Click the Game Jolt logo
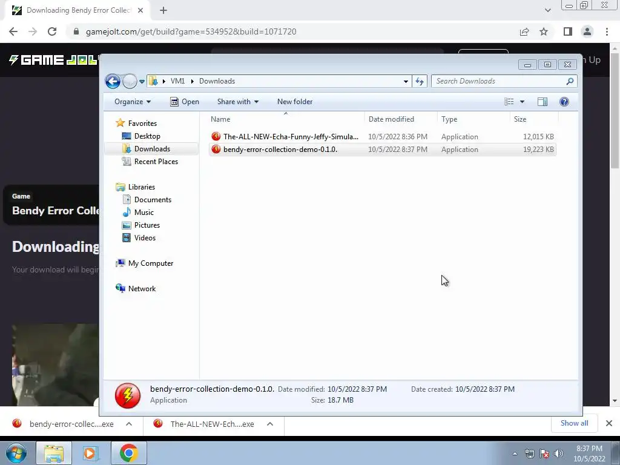This screenshot has height=465, width=620. pos(53,60)
